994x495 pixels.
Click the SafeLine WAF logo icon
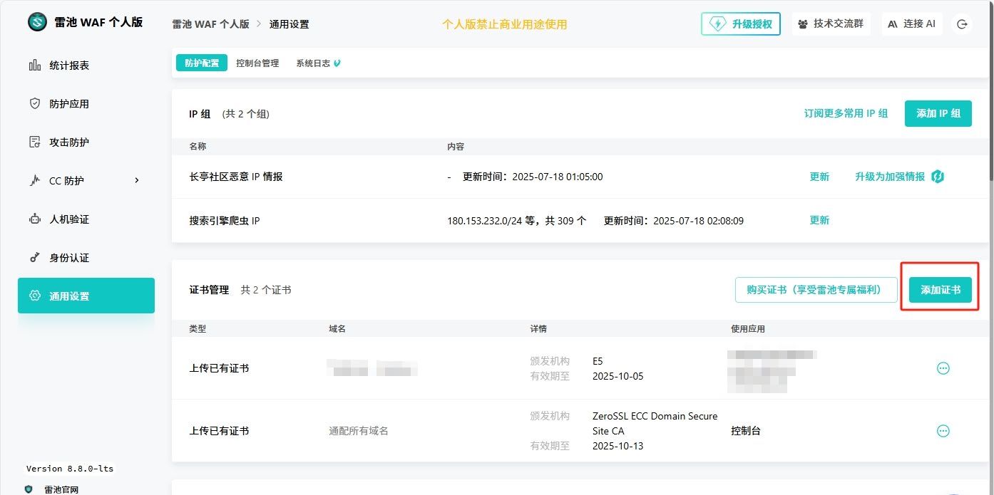37,22
